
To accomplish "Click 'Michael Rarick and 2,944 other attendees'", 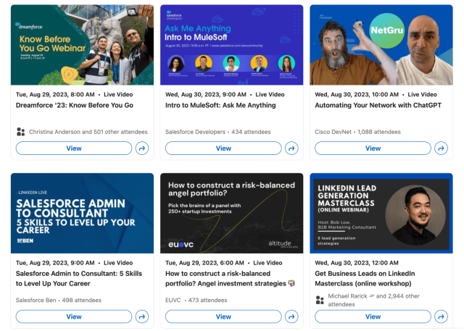I will pos(374,300).
